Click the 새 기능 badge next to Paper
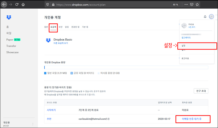 [17, 40]
